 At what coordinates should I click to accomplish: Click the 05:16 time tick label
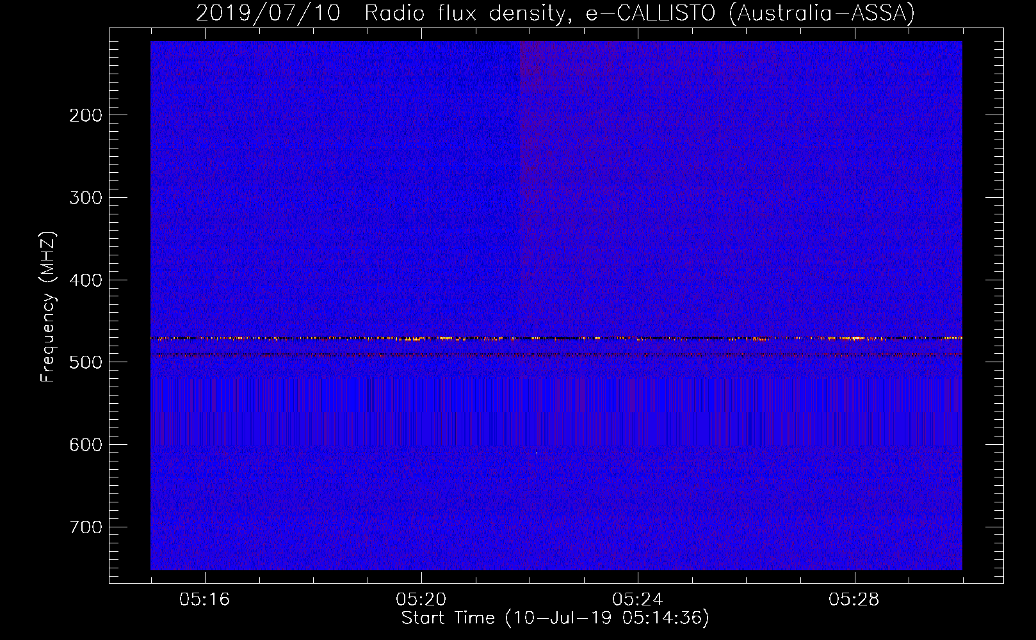point(205,600)
